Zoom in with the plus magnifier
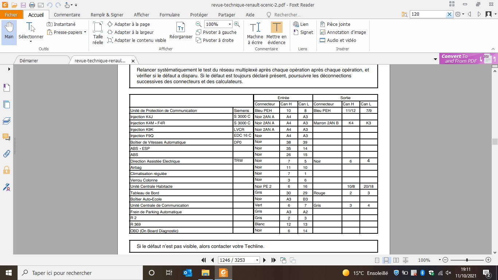This screenshot has height=280, width=498. [237, 24]
